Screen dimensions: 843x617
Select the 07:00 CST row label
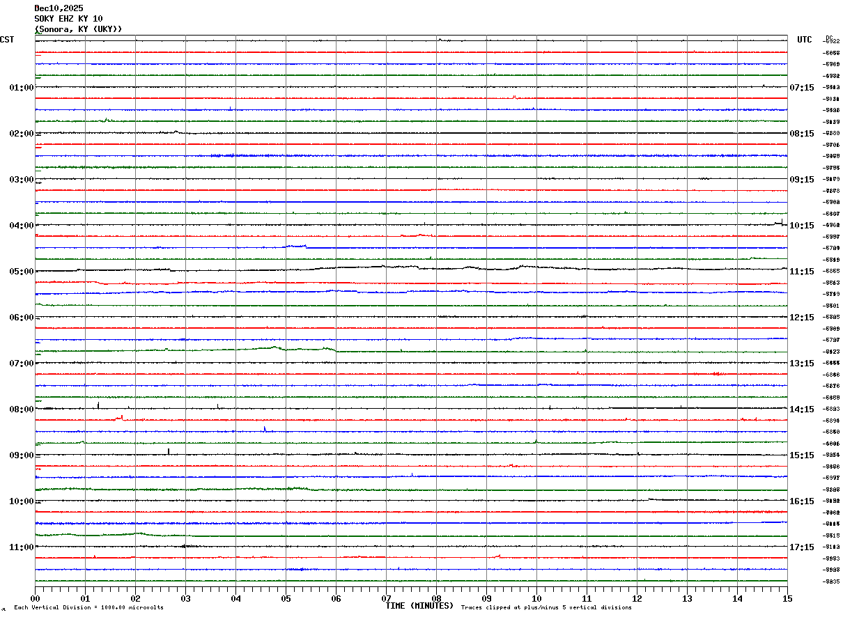pos(22,364)
